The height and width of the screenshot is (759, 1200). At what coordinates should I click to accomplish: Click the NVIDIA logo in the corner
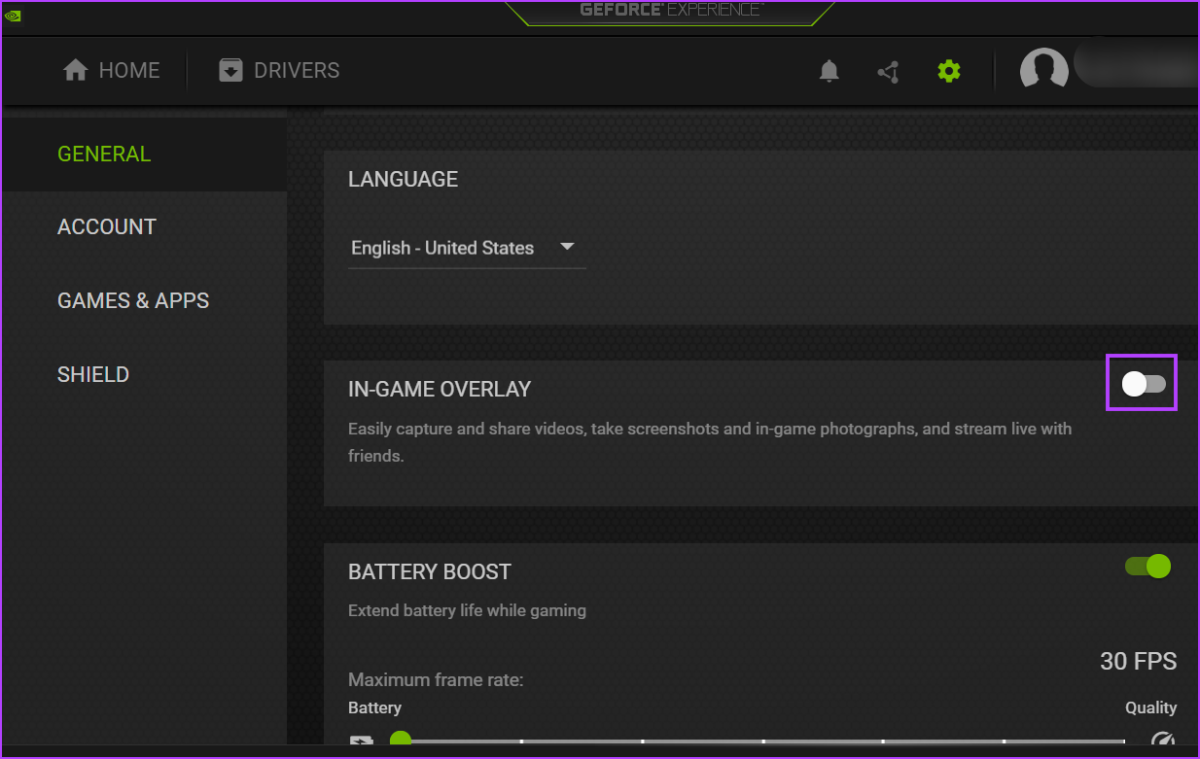coord(14,16)
